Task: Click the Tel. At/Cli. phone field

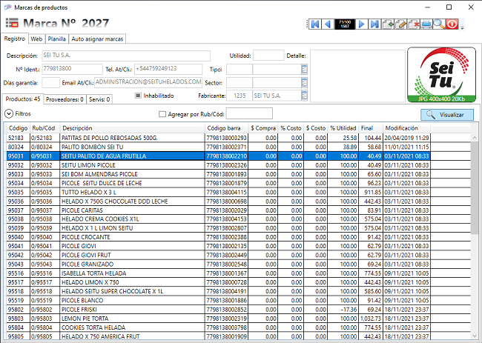Action: pos(168,69)
